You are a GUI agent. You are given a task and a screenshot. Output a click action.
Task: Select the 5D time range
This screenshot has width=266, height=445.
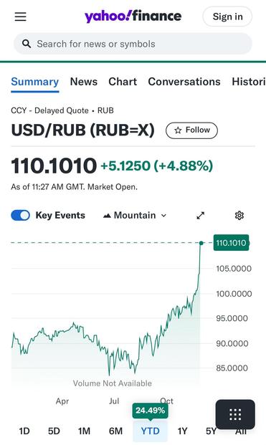coord(54,431)
